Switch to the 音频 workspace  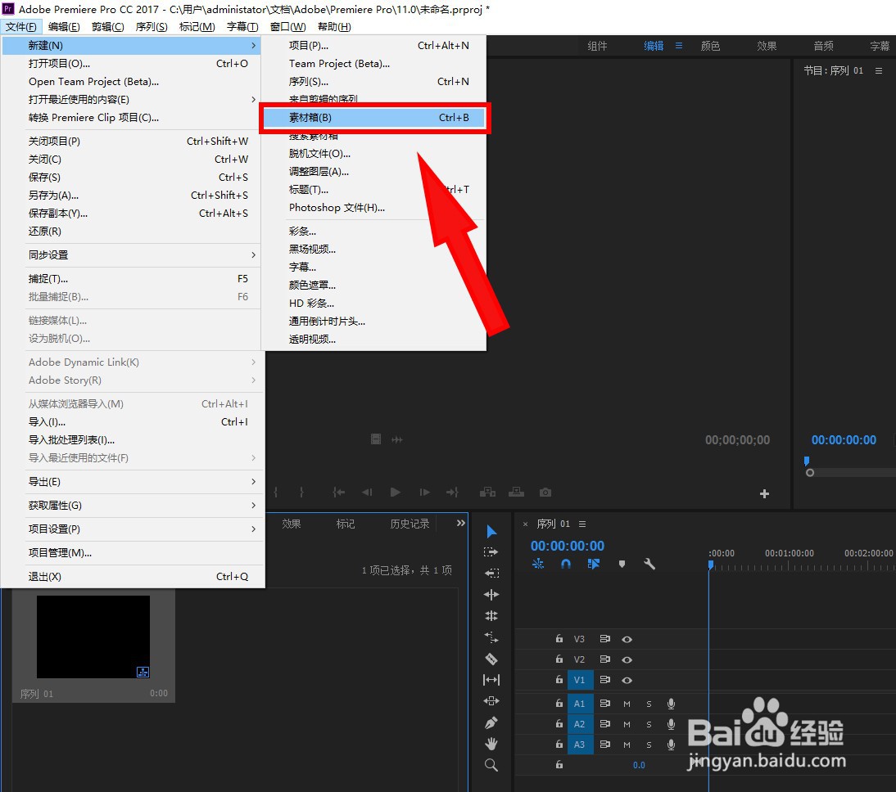tap(823, 46)
